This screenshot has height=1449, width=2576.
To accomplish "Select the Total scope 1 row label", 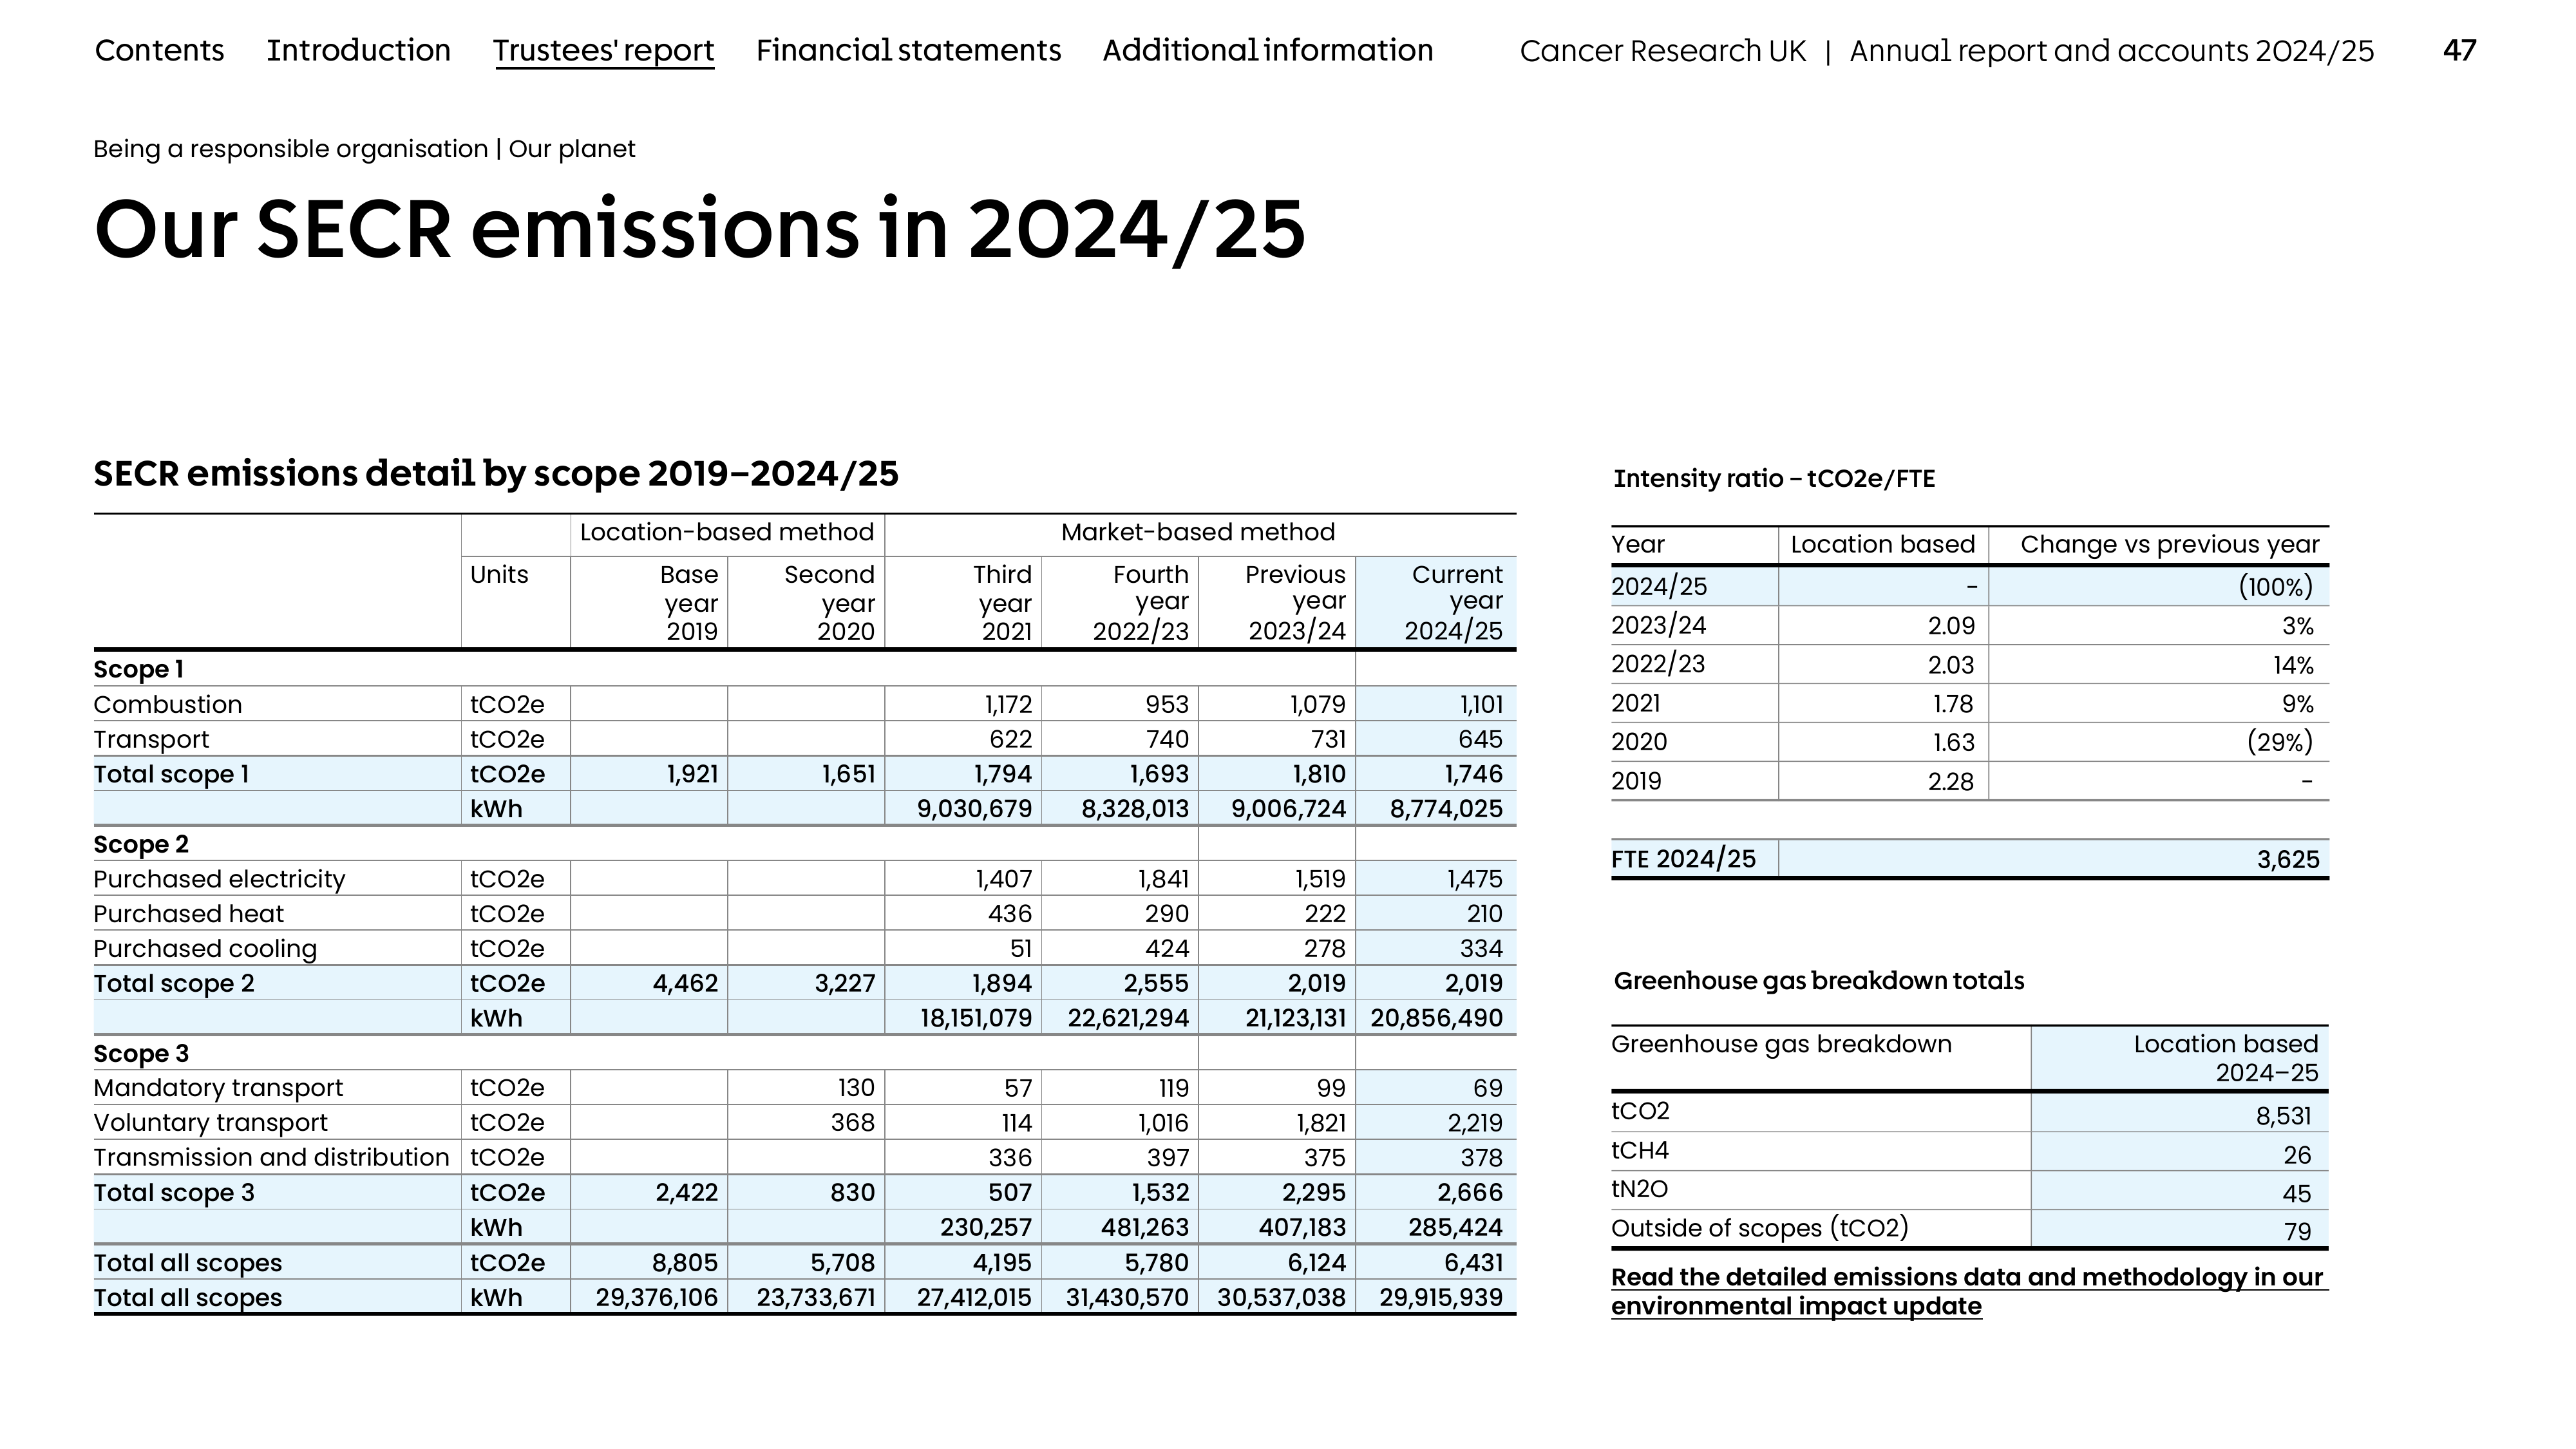I will pyautogui.click(x=171, y=774).
